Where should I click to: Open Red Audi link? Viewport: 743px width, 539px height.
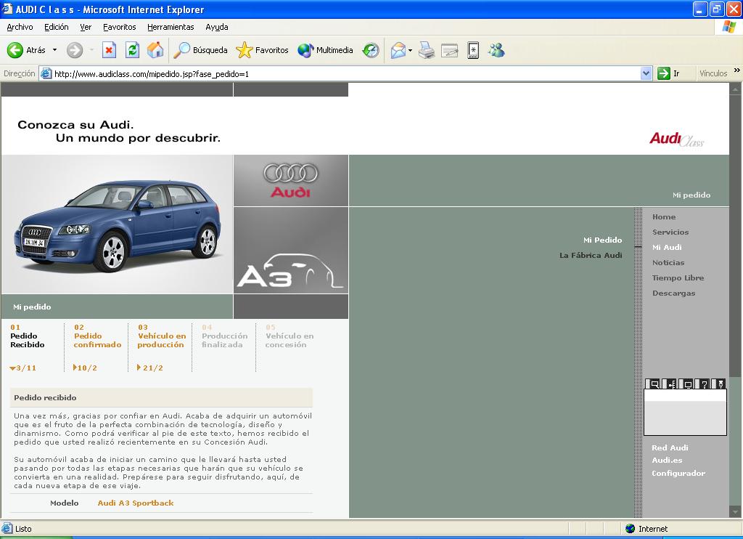point(670,447)
